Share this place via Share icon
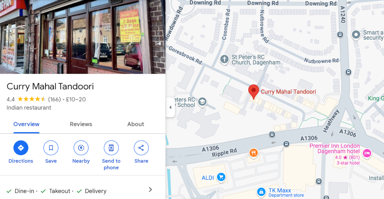This screenshot has width=384, height=199. 141,148
